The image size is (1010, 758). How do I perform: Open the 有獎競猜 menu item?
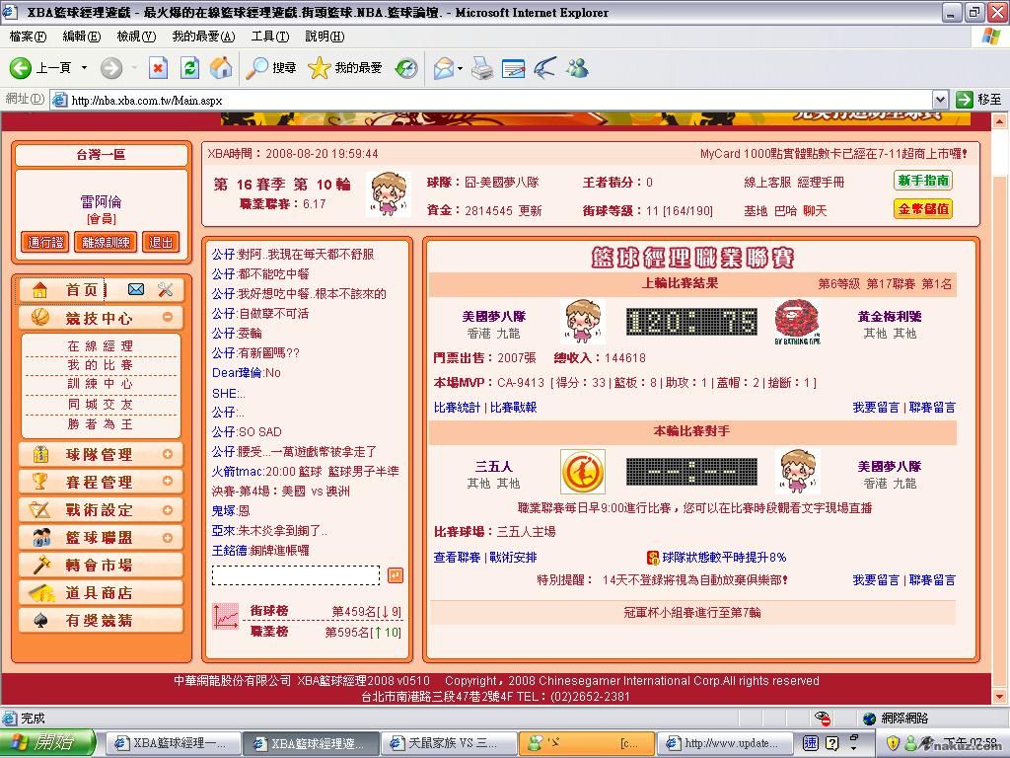pyautogui.click(x=101, y=621)
